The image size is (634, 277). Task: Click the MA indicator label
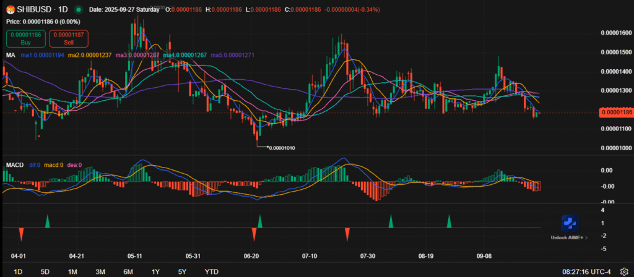point(10,54)
